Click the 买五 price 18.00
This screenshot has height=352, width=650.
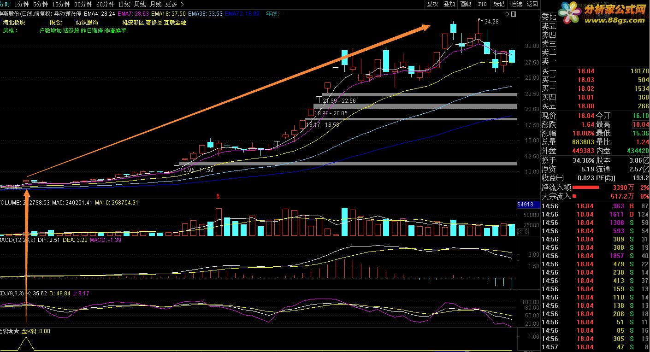tap(585, 106)
